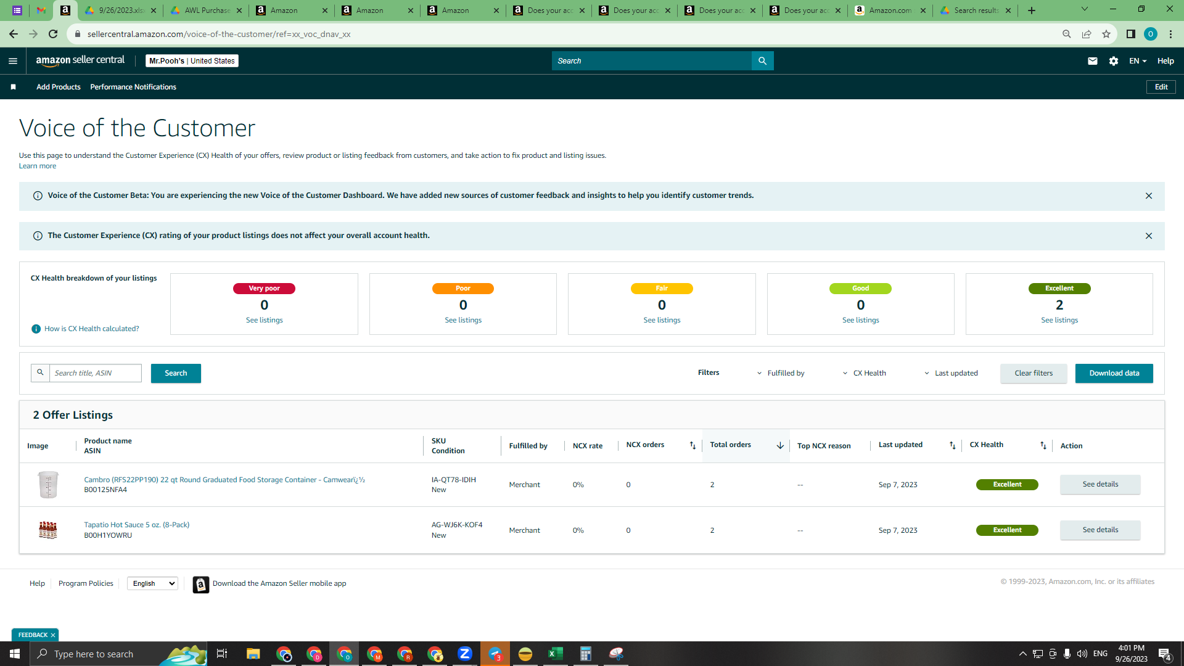Screen dimensions: 1184x666
Task: Switch to the 9/26/2023.xlsx tab
Action: point(121,10)
